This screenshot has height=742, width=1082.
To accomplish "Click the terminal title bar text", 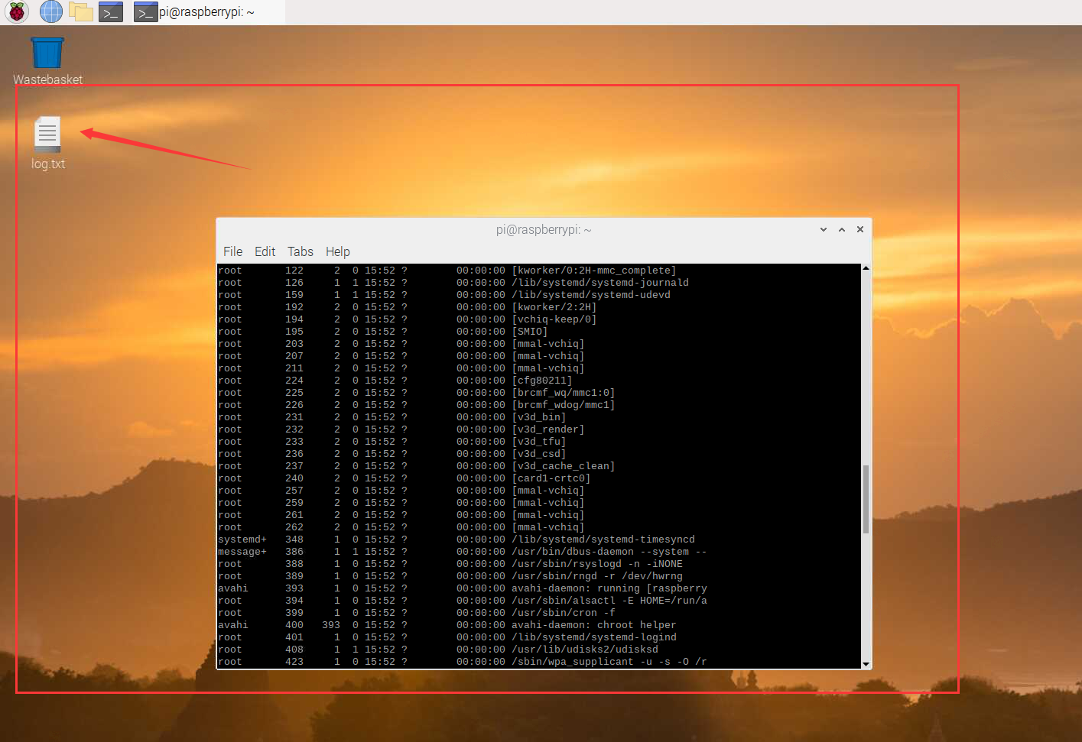I will [544, 229].
